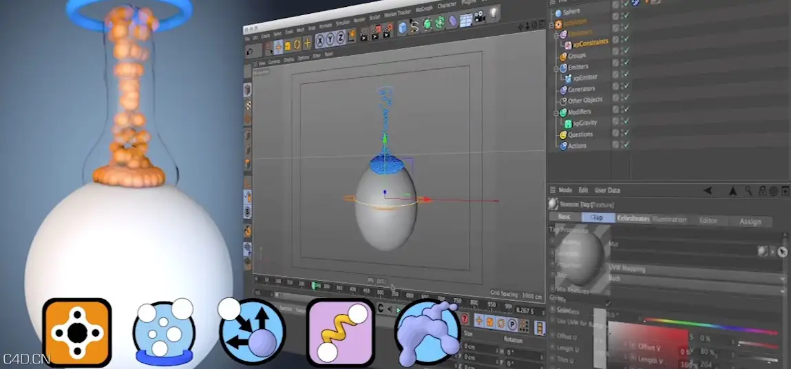This screenshot has width=791, height=369.
Task: Open the viewport Filter menu
Action: click(317, 56)
